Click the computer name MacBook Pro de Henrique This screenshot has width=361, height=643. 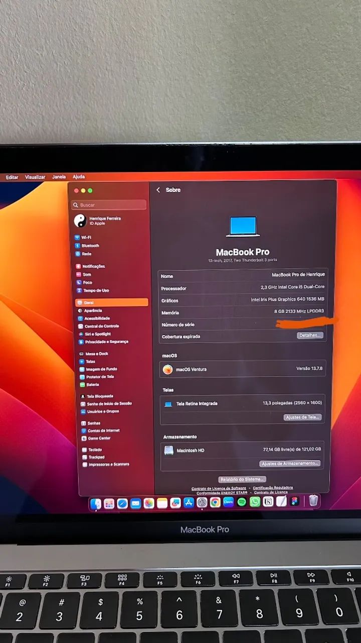298,275
